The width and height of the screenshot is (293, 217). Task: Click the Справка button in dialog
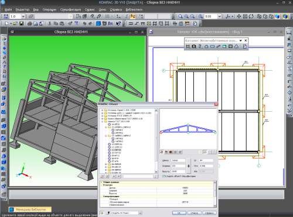click(209, 213)
